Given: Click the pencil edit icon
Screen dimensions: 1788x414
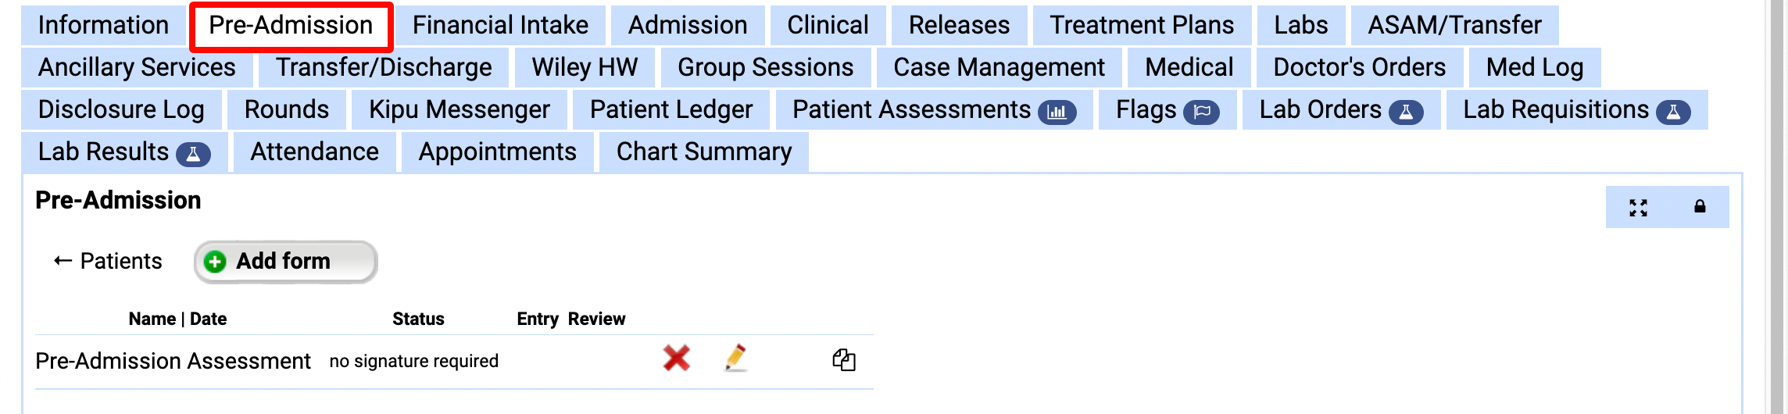Looking at the screenshot, I should [735, 358].
